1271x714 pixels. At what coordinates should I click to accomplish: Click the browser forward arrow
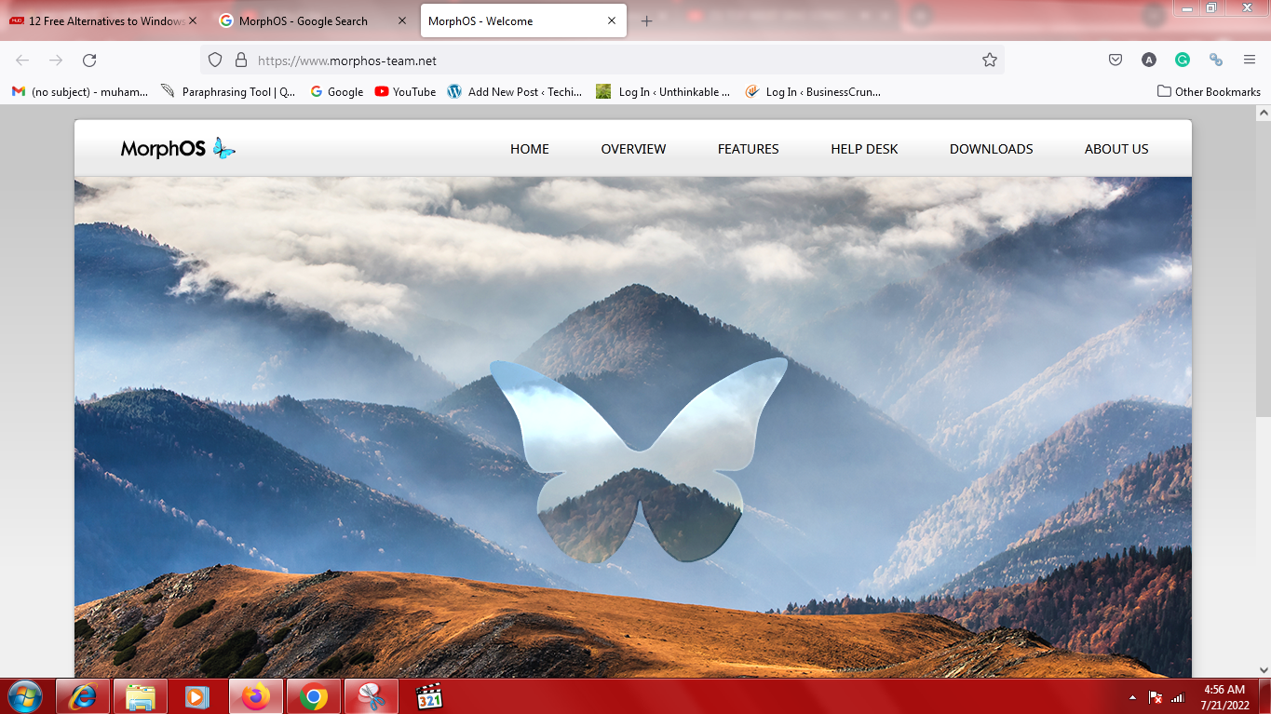[x=56, y=60]
